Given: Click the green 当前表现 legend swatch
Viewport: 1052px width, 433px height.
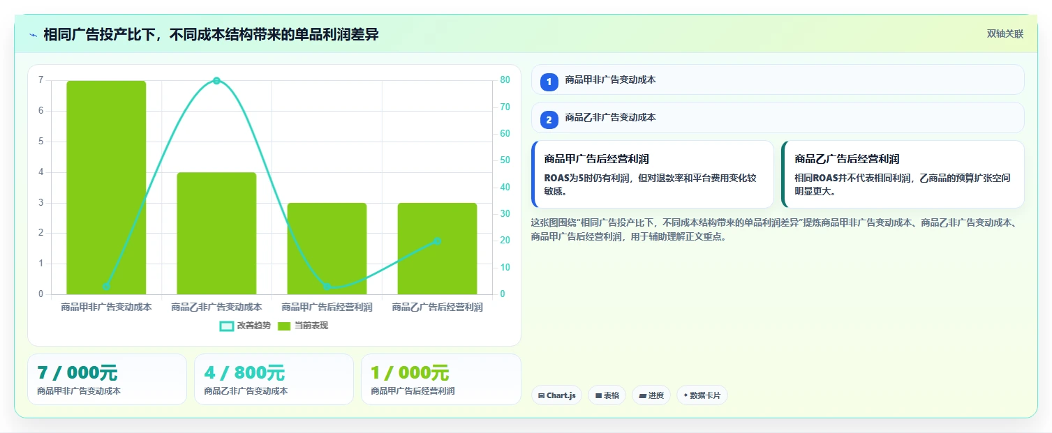Looking at the screenshot, I should (x=284, y=326).
